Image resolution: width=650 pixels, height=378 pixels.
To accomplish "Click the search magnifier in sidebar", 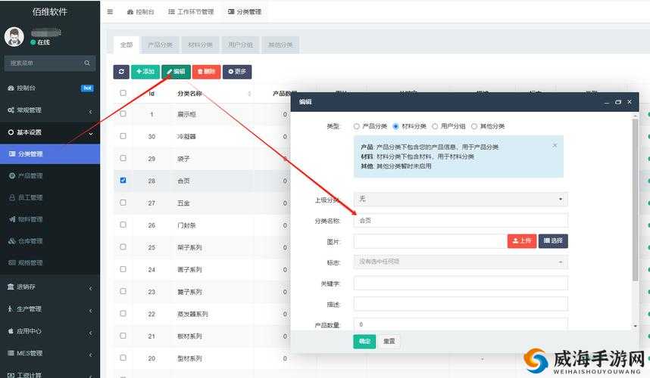I will pos(87,64).
